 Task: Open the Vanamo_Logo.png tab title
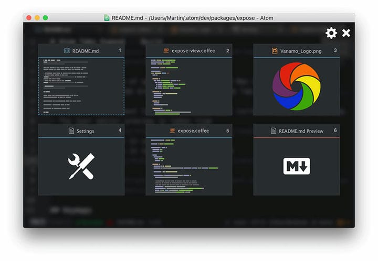[301, 51]
